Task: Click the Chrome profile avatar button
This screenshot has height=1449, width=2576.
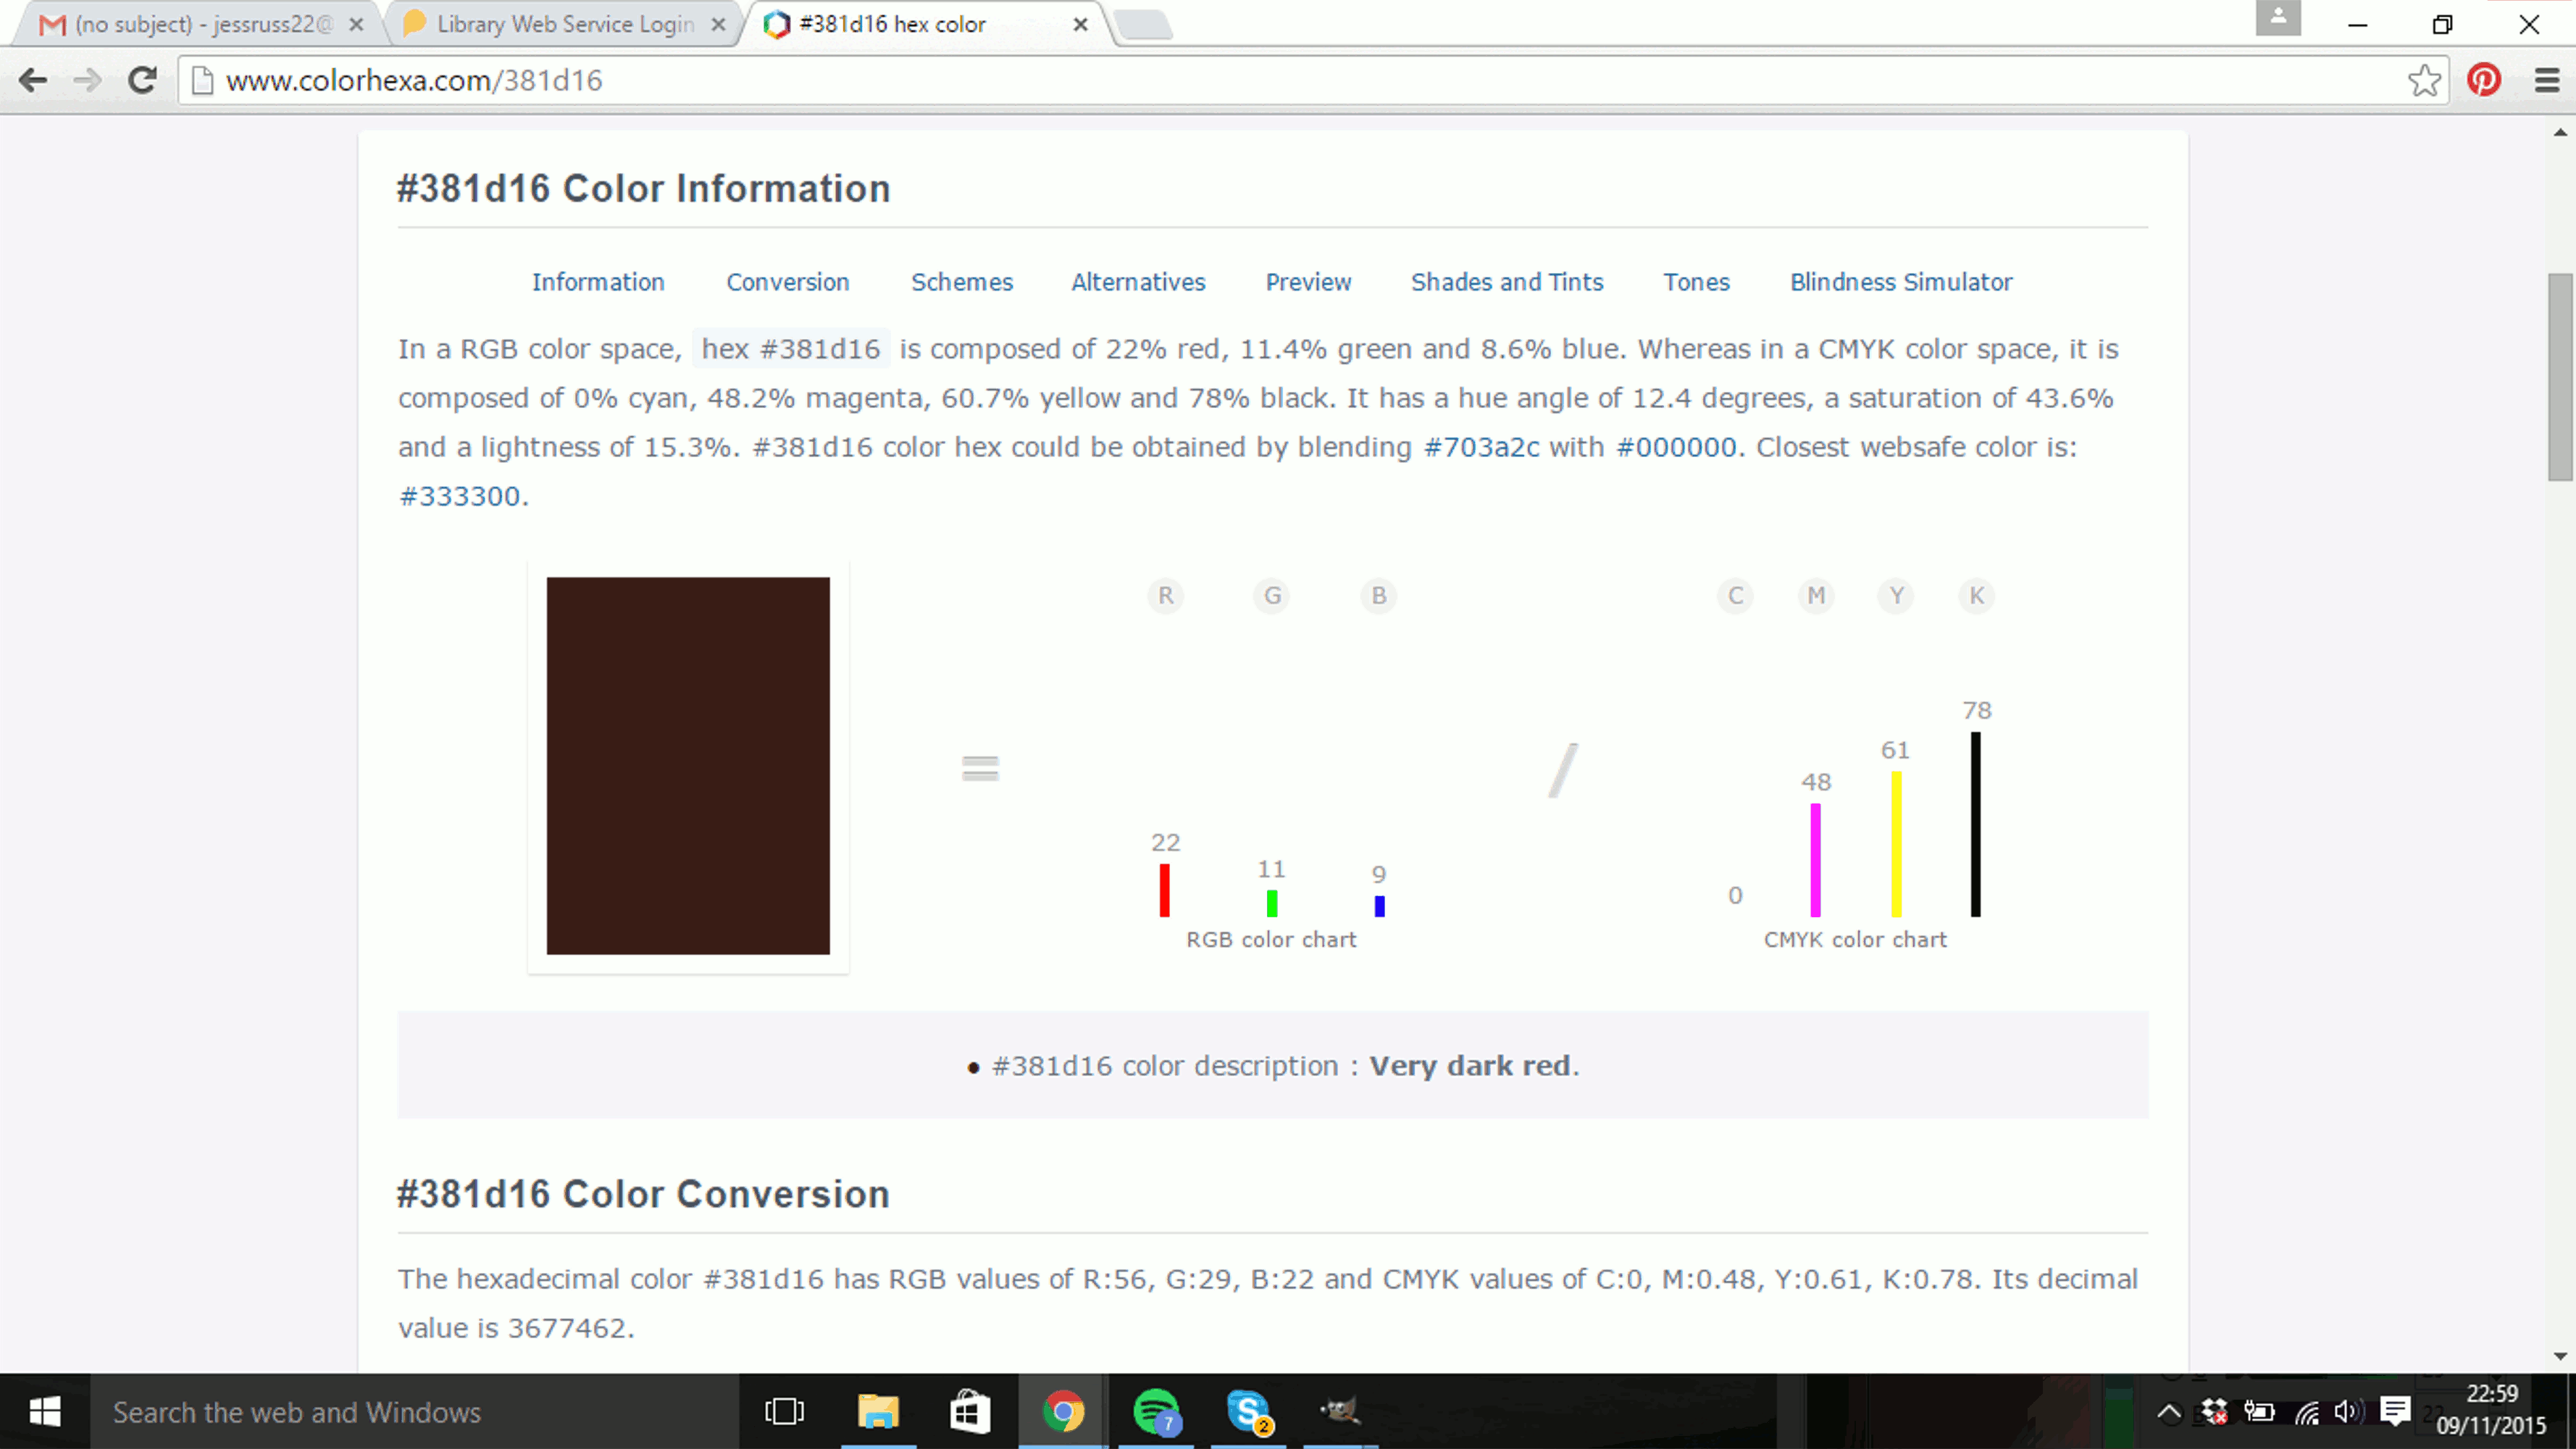Action: coord(2278,17)
